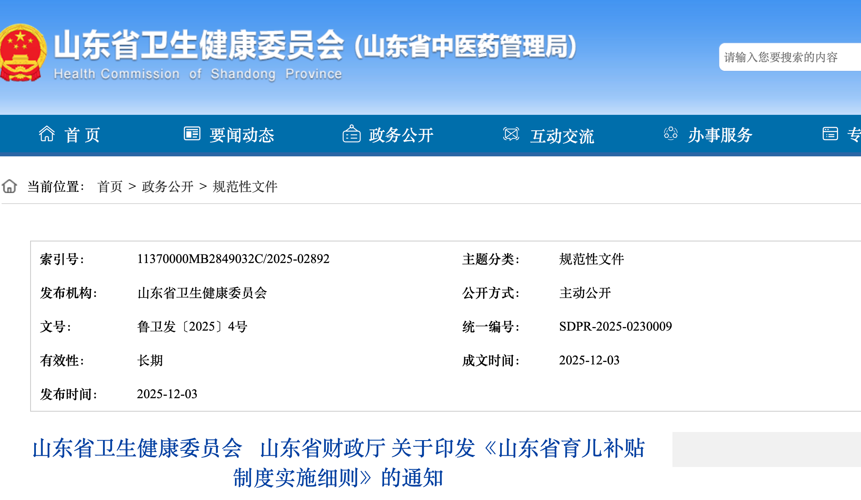Click the house icon beside 首页 in navigation

click(x=47, y=134)
